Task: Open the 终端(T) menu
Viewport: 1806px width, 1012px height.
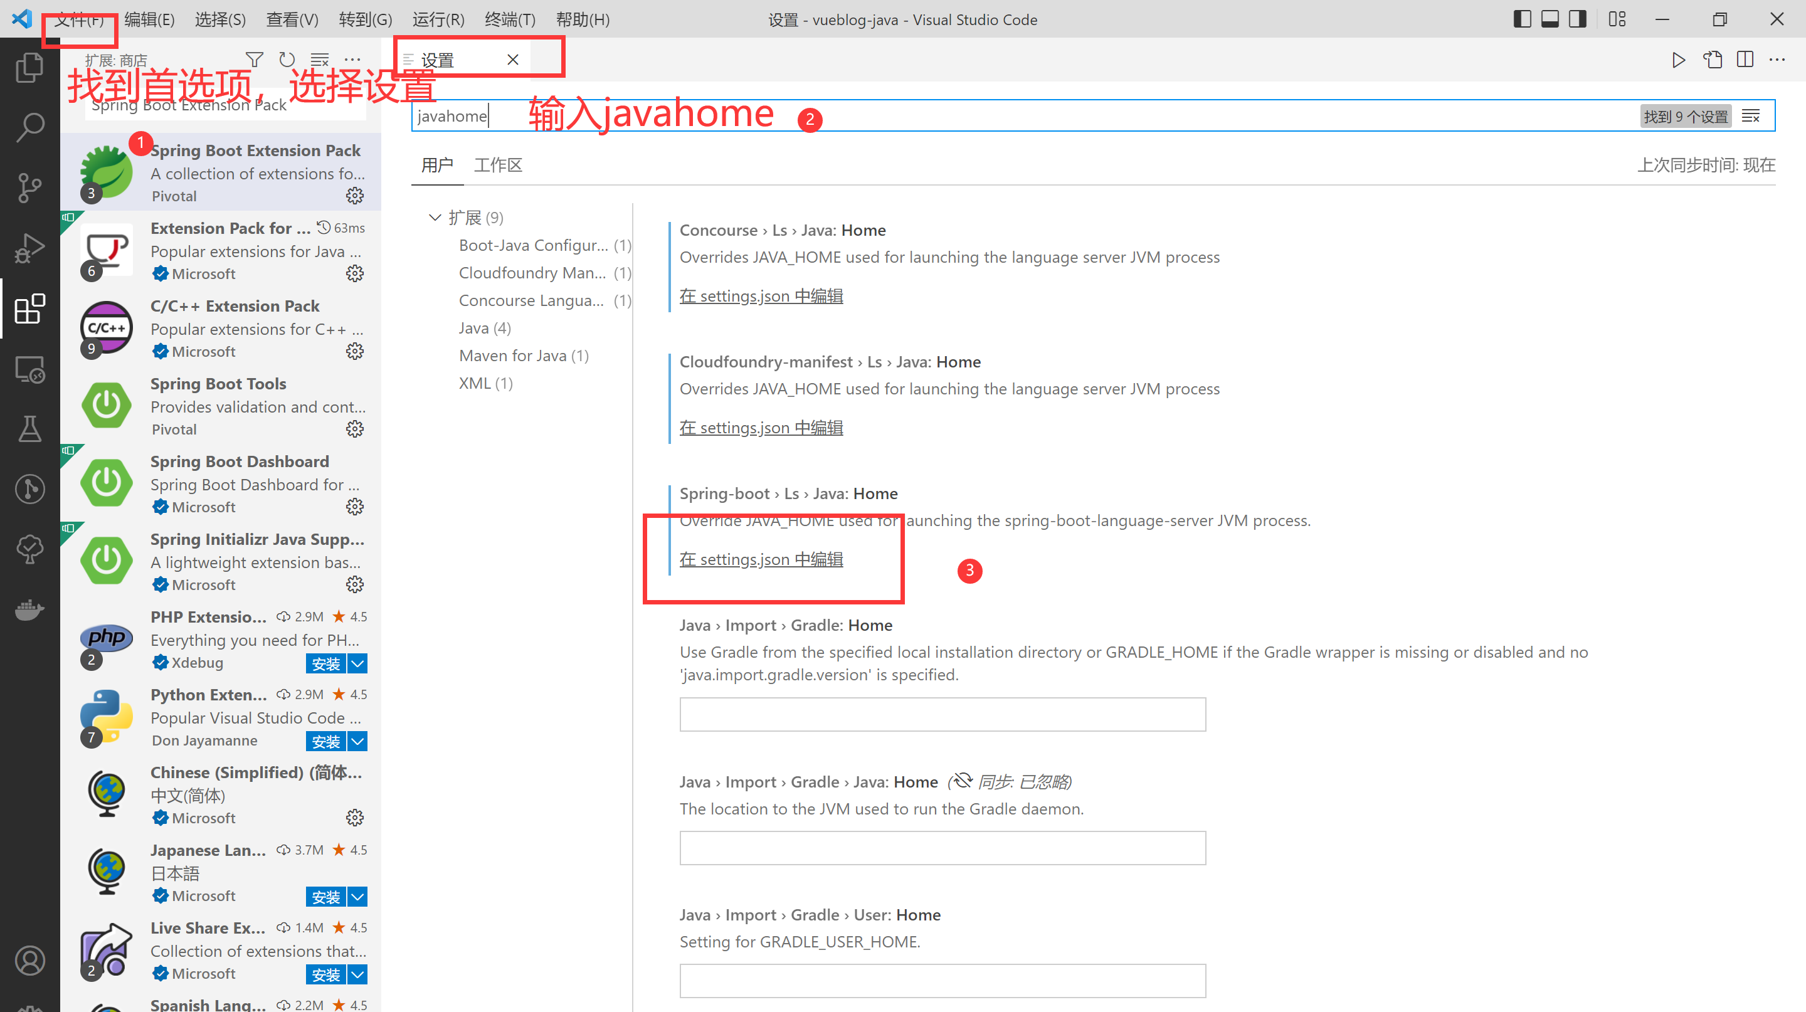Action: pos(510,19)
